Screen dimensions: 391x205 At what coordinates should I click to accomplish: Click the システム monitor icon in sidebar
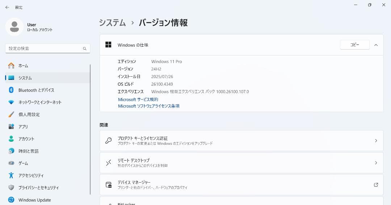[x=11, y=78]
